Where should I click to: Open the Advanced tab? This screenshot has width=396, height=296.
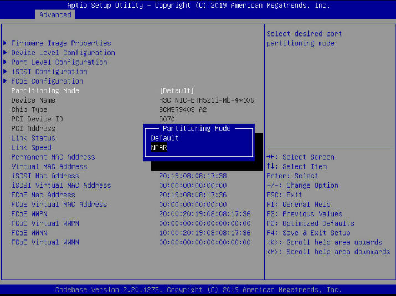click(55, 14)
